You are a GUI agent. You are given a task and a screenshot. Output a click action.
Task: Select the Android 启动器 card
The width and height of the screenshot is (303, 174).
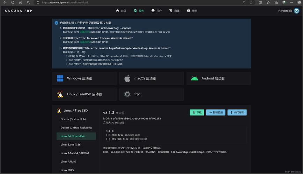click(219, 78)
